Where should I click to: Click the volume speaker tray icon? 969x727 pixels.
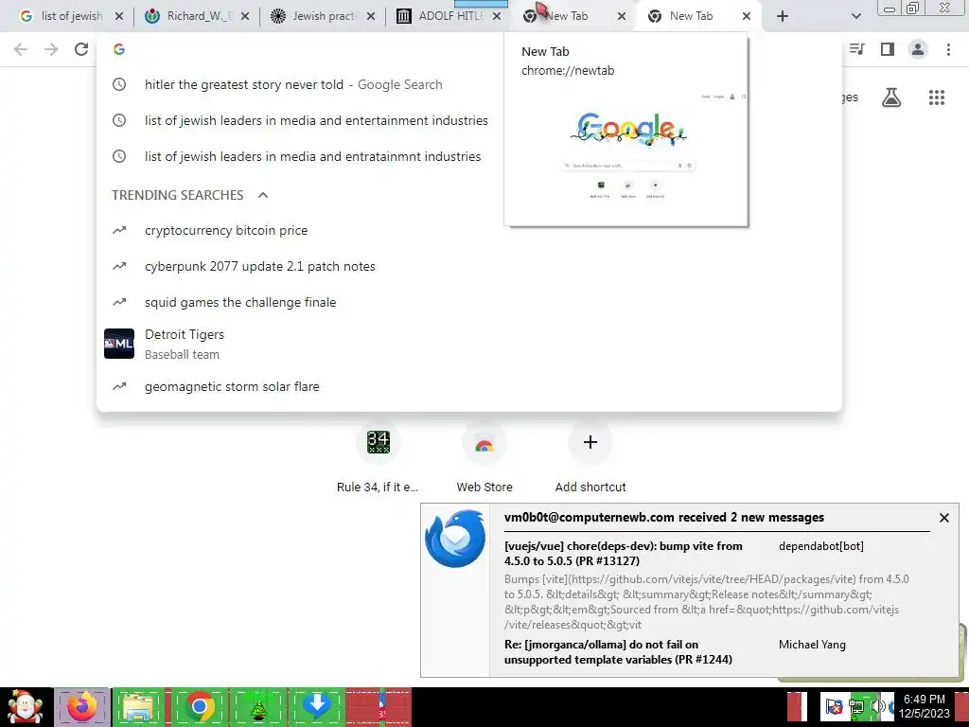tap(876, 706)
